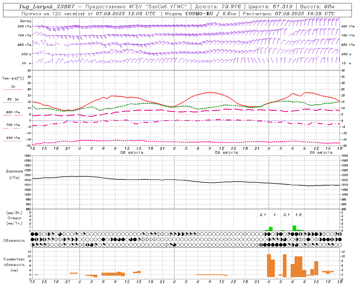The image size is (356, 284).
Task: Click the precipitation amount value 1
Action: [x=275, y=215]
